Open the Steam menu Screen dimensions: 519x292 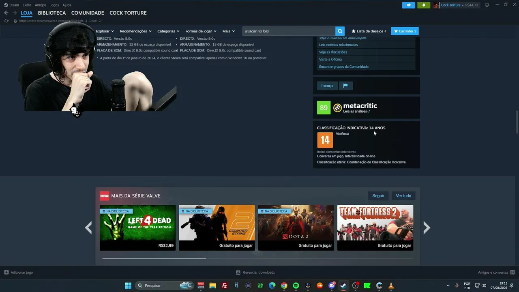click(x=14, y=5)
